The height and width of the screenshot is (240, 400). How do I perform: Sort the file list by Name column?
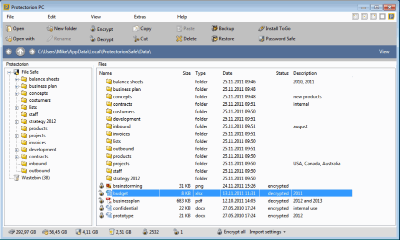click(105, 73)
